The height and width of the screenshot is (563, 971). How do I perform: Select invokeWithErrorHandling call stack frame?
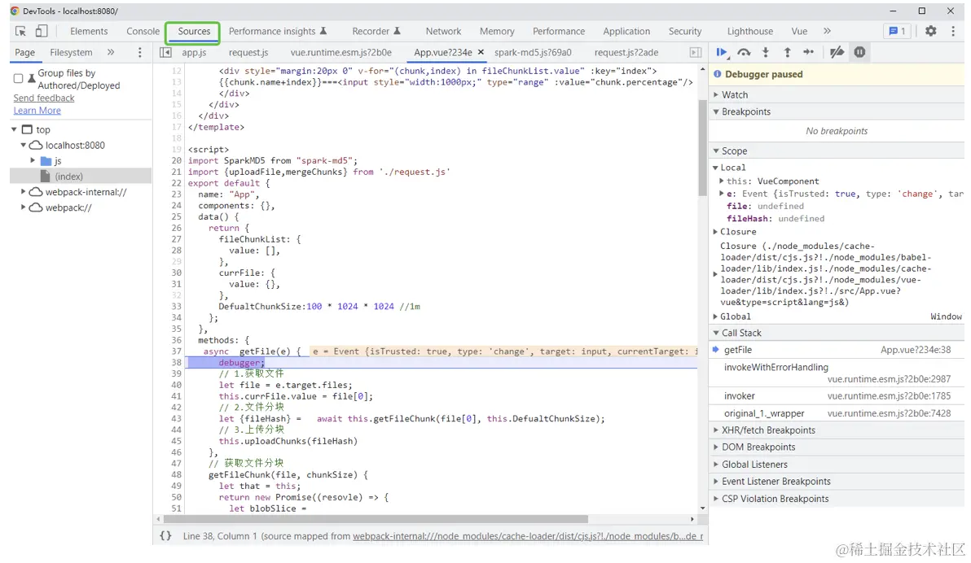tap(837, 373)
